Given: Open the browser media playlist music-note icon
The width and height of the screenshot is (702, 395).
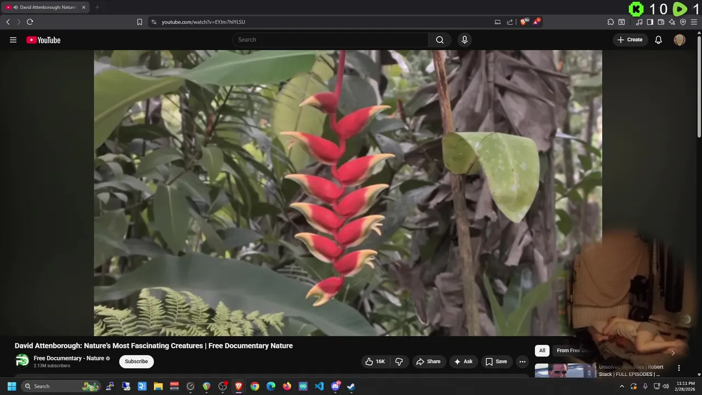Looking at the screenshot, I should [x=639, y=22].
